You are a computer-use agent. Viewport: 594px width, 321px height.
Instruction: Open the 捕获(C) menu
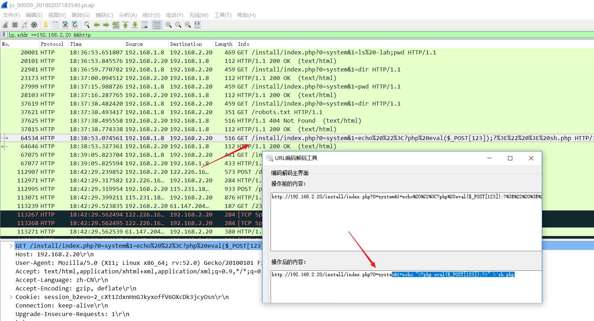pyautogui.click(x=104, y=15)
